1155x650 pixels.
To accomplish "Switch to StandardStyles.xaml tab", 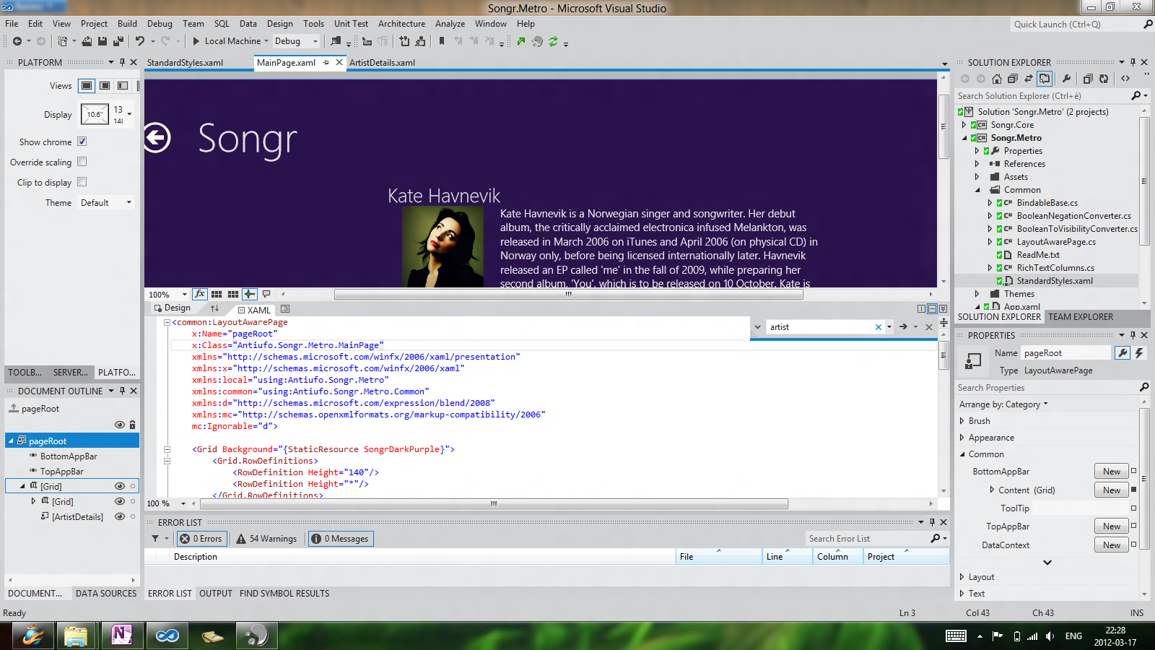I will tap(185, 63).
